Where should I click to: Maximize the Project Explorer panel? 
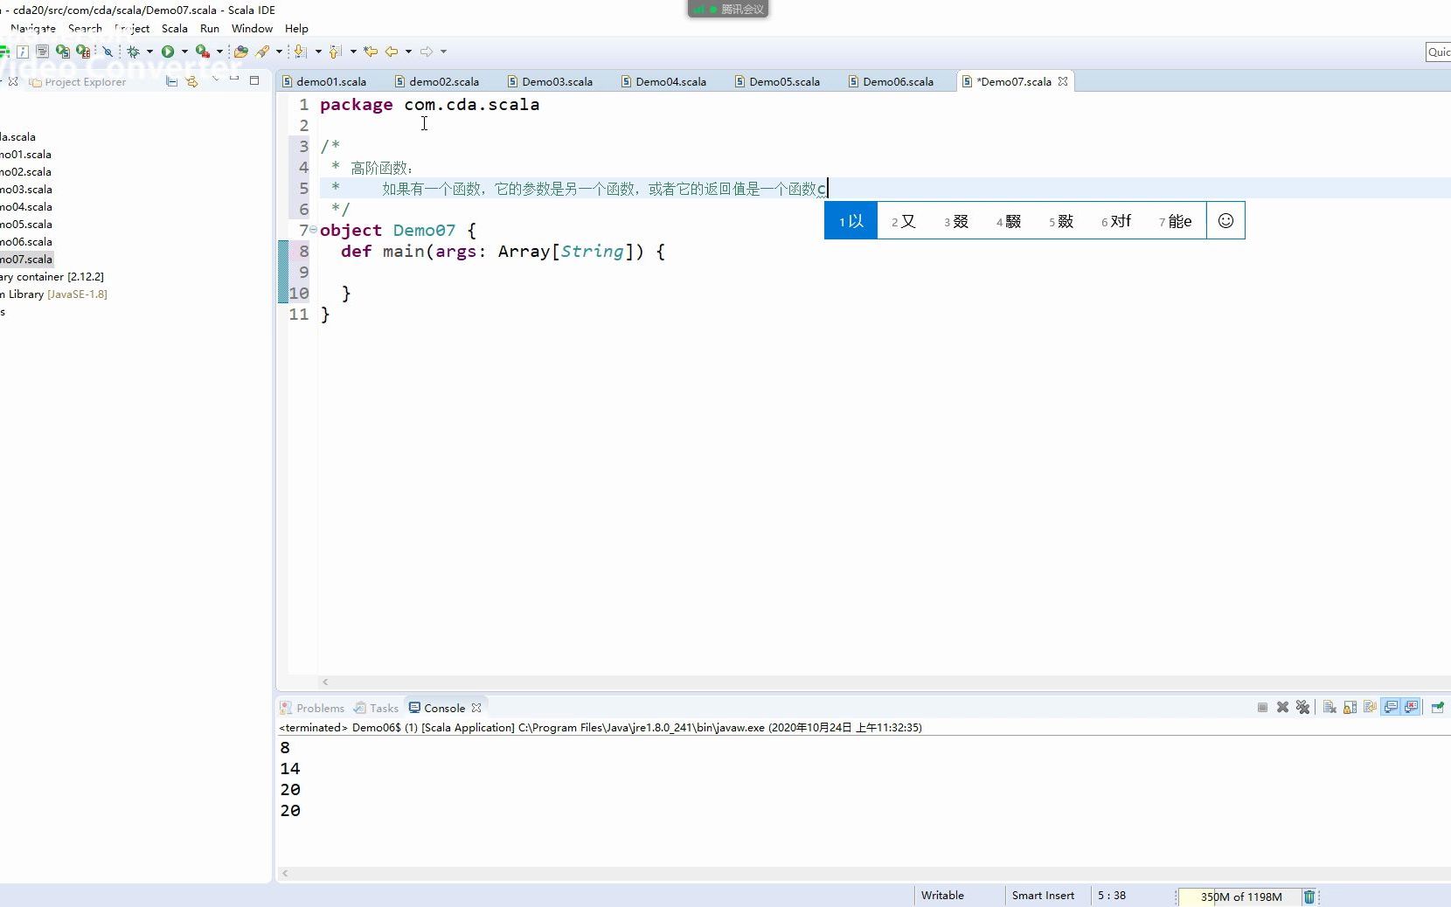pos(254,80)
